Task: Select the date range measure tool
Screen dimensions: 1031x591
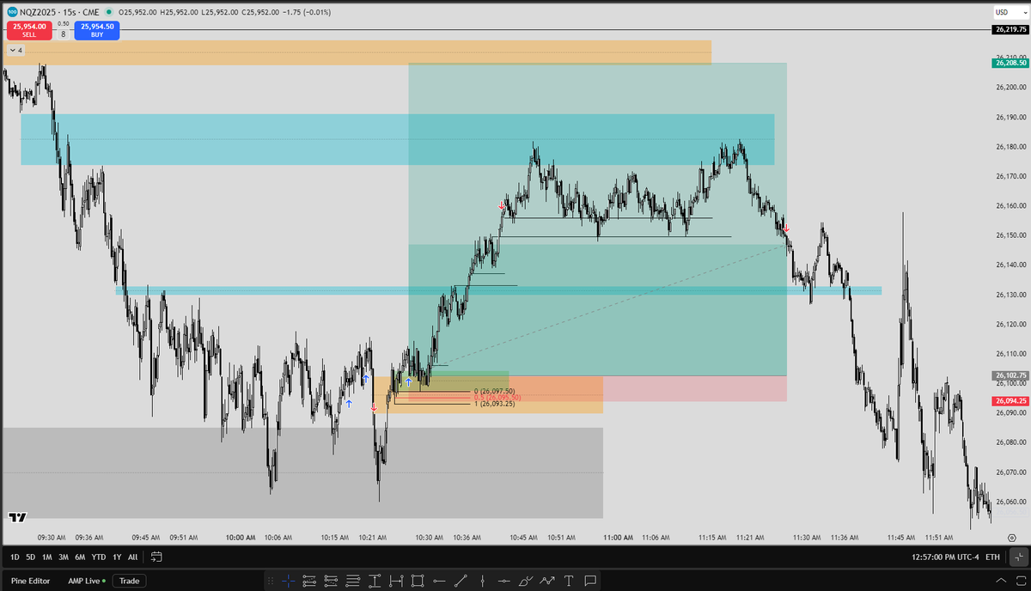Action: pos(396,581)
